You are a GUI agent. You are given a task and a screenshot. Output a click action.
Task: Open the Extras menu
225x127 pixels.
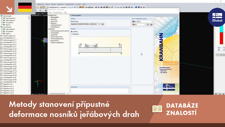[48, 4]
